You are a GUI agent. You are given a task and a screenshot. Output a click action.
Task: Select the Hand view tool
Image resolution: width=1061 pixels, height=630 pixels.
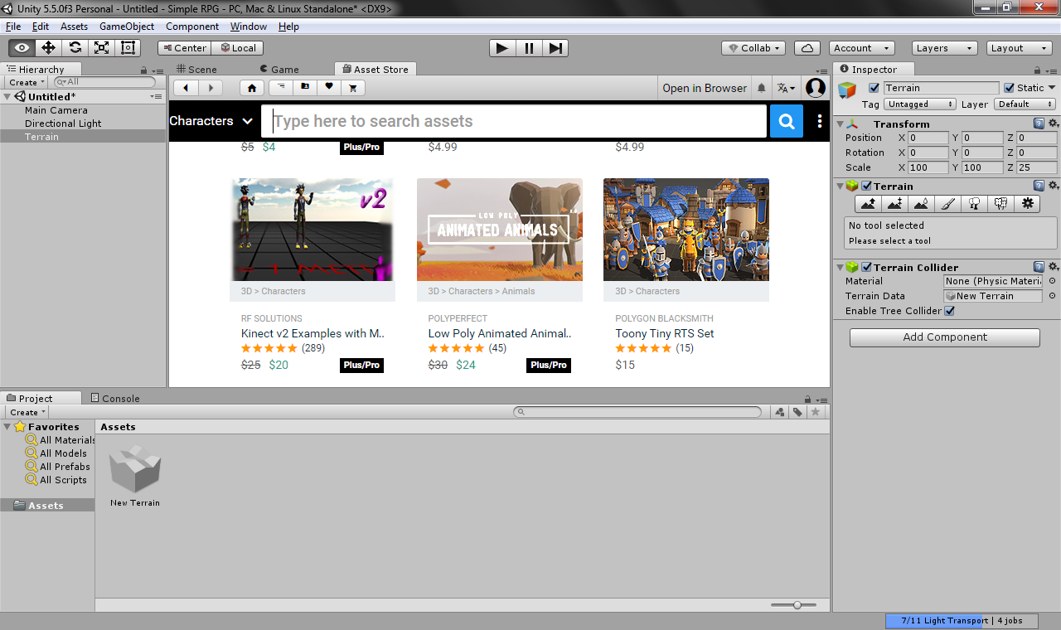coord(22,48)
